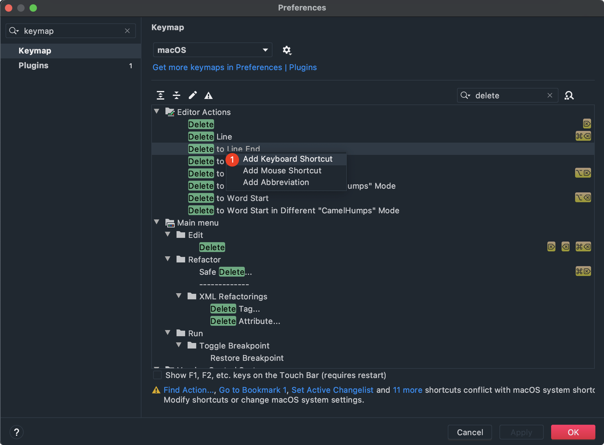
Task: Click Cmd+Backspace badge on Edit Delete row
Action: (x=583, y=247)
